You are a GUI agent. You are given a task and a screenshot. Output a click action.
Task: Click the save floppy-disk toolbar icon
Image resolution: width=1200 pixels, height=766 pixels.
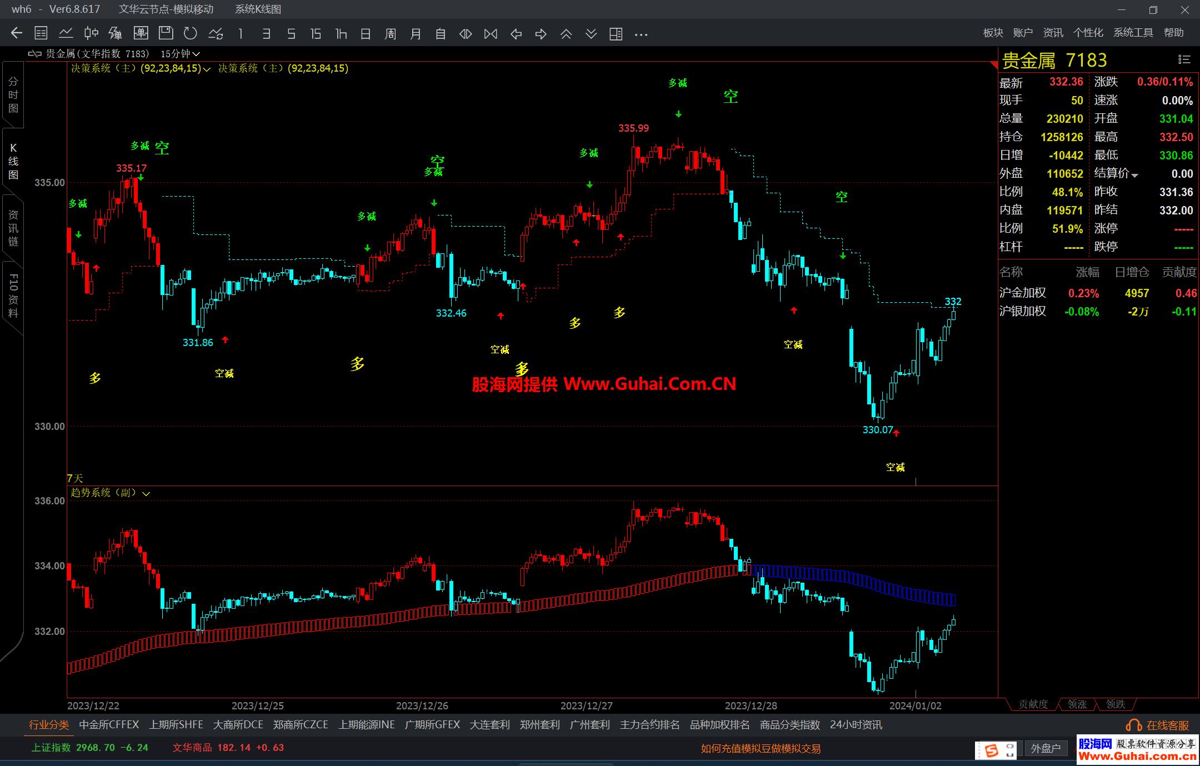coord(166,33)
